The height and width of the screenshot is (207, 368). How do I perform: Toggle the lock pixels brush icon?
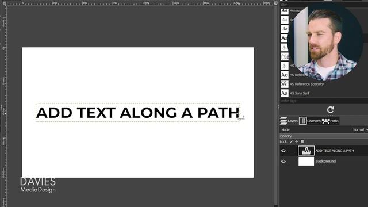point(291,142)
